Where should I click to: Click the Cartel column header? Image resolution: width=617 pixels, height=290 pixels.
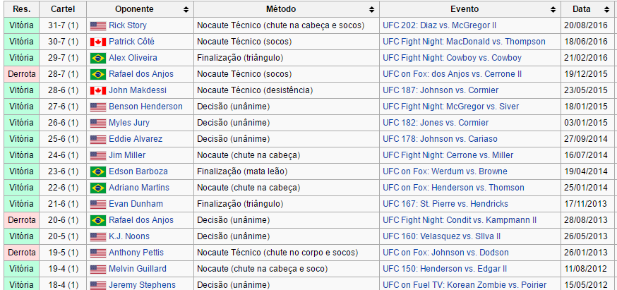coord(63,10)
